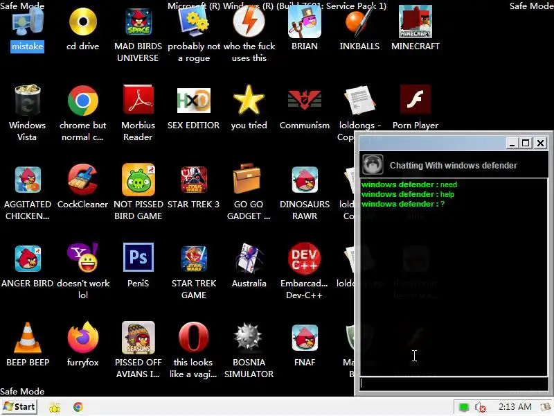This screenshot has width=554, height=416.
Task: Open the Photoshop 'PeniS' icon
Action: (138, 257)
